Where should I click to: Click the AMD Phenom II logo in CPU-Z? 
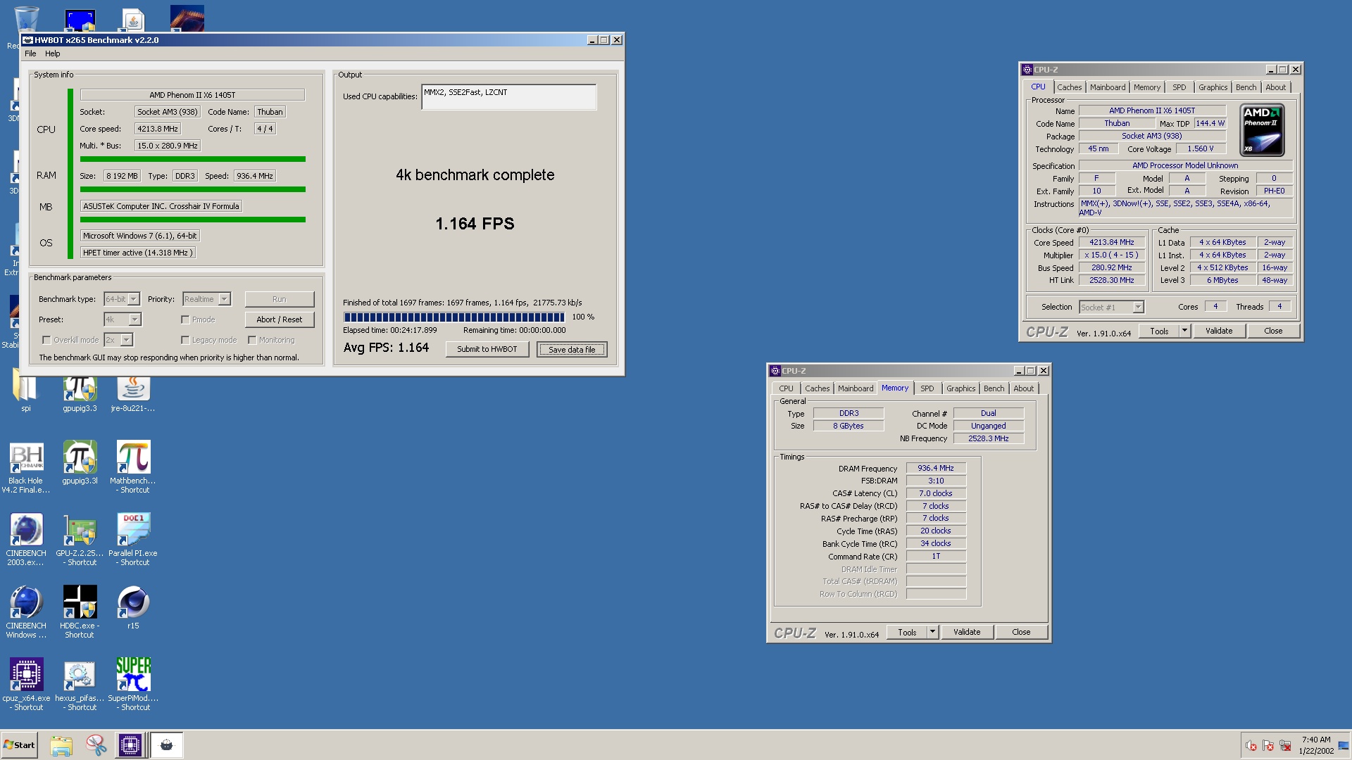point(1263,130)
